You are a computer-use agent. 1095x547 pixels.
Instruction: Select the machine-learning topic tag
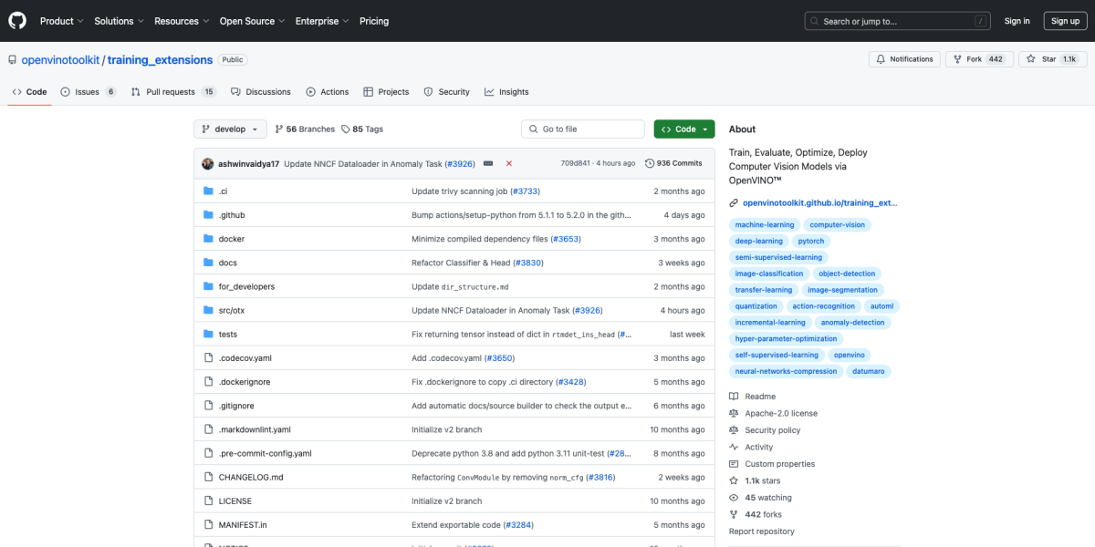pyautogui.click(x=765, y=224)
